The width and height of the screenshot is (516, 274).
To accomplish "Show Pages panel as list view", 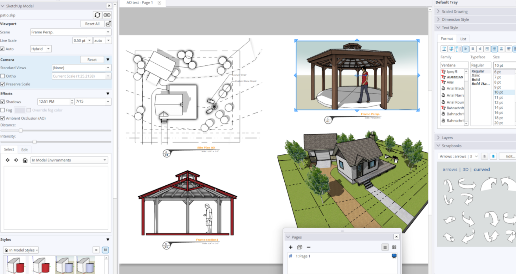I will (385, 247).
